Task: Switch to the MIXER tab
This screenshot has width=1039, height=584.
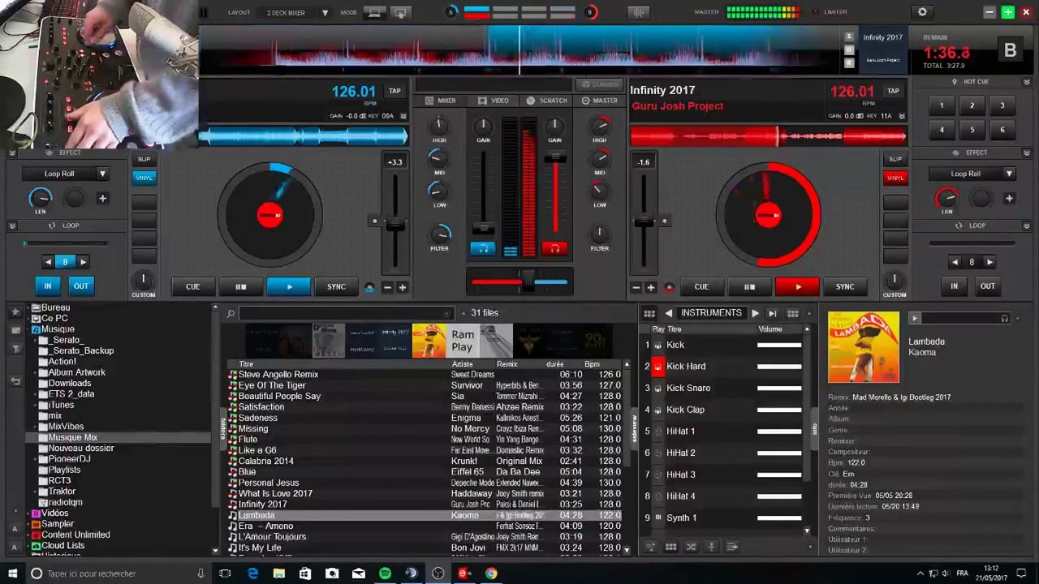Action: click(x=440, y=101)
